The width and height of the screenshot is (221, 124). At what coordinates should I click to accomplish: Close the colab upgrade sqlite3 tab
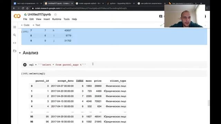click(x=103, y=3)
